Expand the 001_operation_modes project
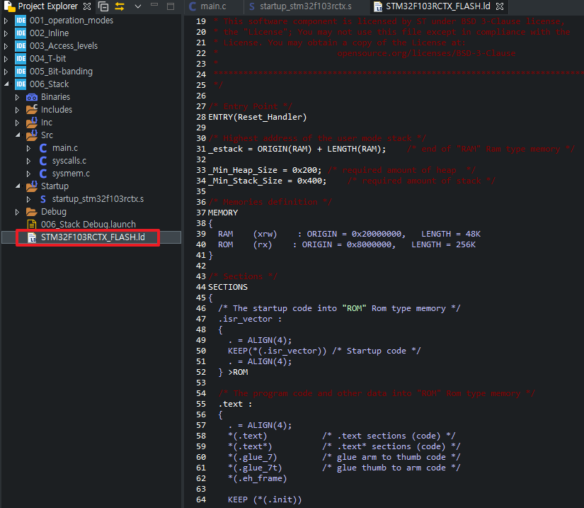This screenshot has height=508, width=584. [x=6, y=21]
